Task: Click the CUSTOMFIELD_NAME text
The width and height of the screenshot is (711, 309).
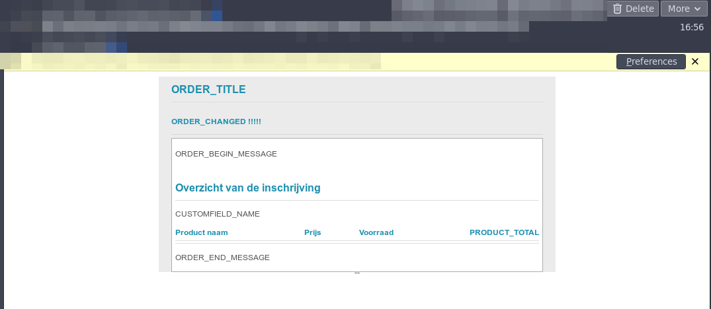Action: pos(217,214)
